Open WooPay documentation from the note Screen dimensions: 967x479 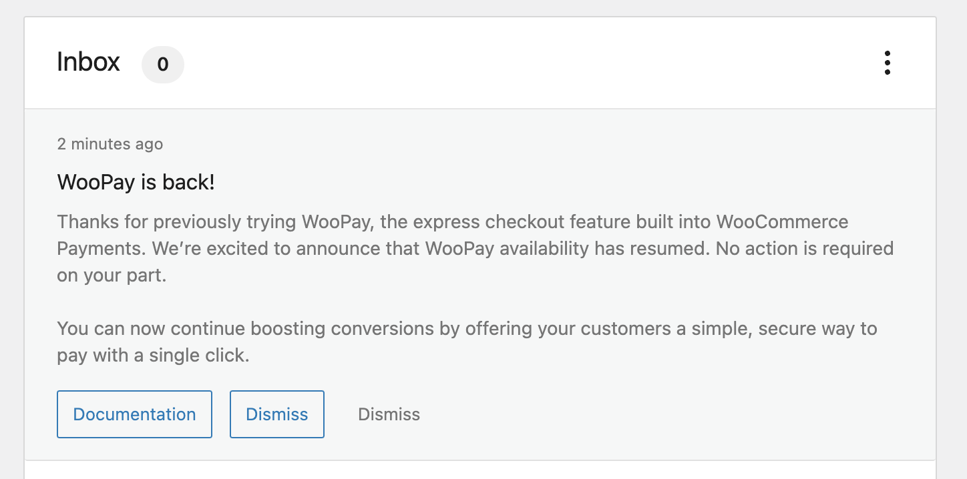(x=134, y=414)
